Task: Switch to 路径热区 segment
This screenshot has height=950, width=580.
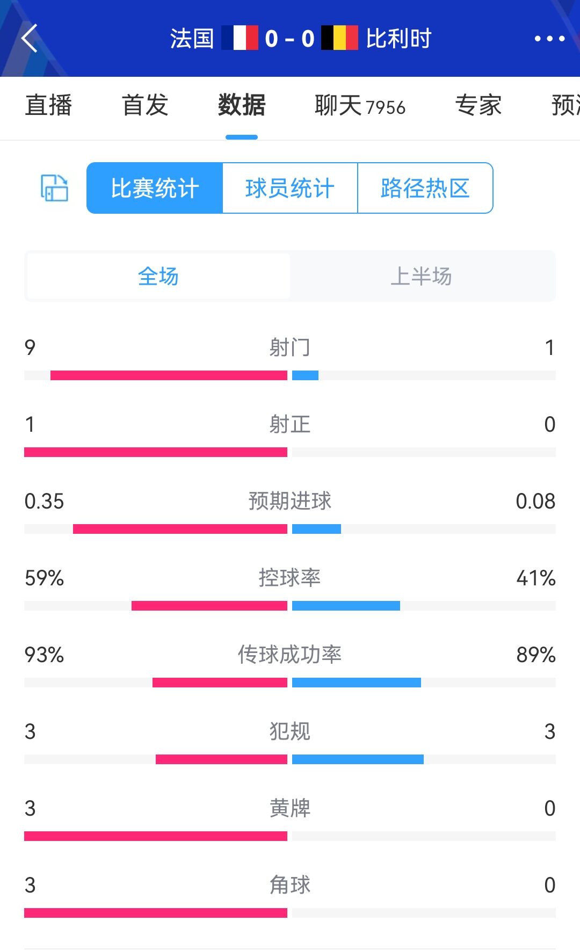Action: 425,188
